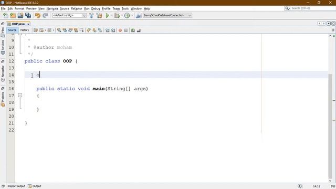Click the Uncomment code icon
Screen dimensions: 336x189
click(139, 30)
